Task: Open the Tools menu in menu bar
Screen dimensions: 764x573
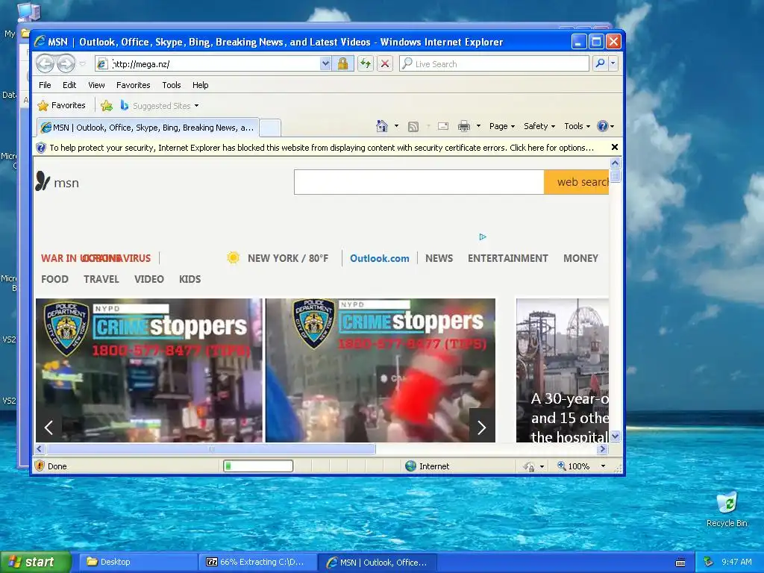Action: coord(172,85)
